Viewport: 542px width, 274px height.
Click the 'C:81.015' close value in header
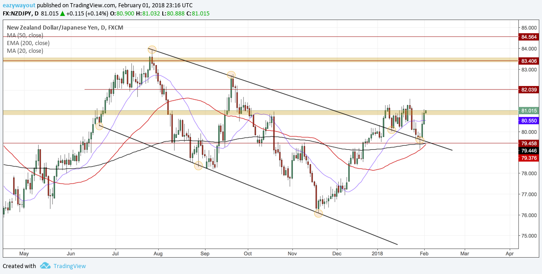tap(198, 14)
